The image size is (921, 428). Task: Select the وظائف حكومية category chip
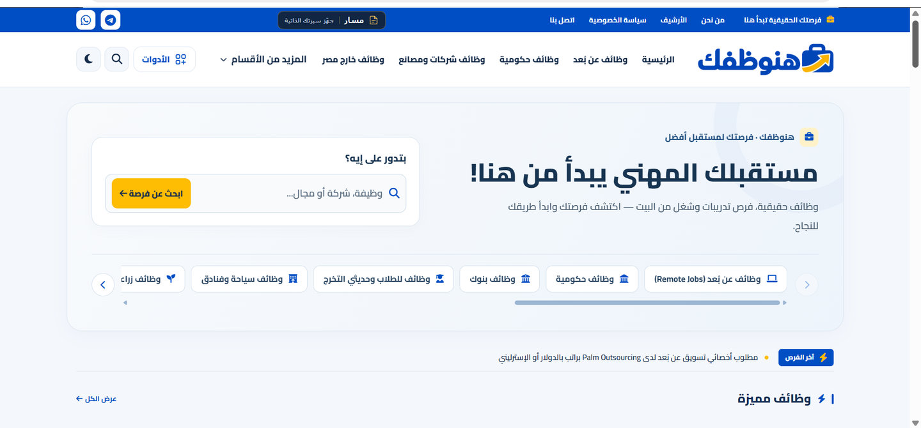click(592, 279)
